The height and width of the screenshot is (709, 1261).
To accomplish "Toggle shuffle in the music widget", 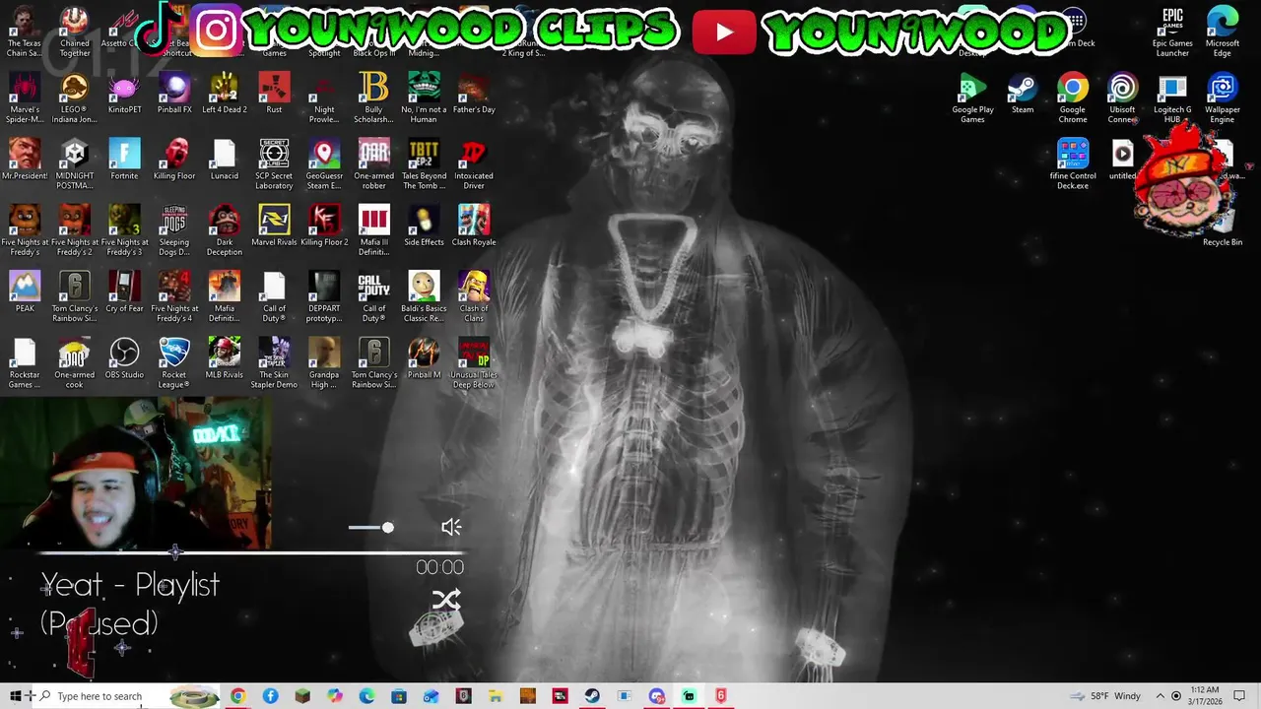I will coord(446,600).
